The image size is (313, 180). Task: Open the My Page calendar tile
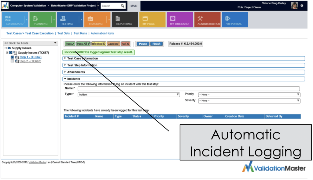152,20
